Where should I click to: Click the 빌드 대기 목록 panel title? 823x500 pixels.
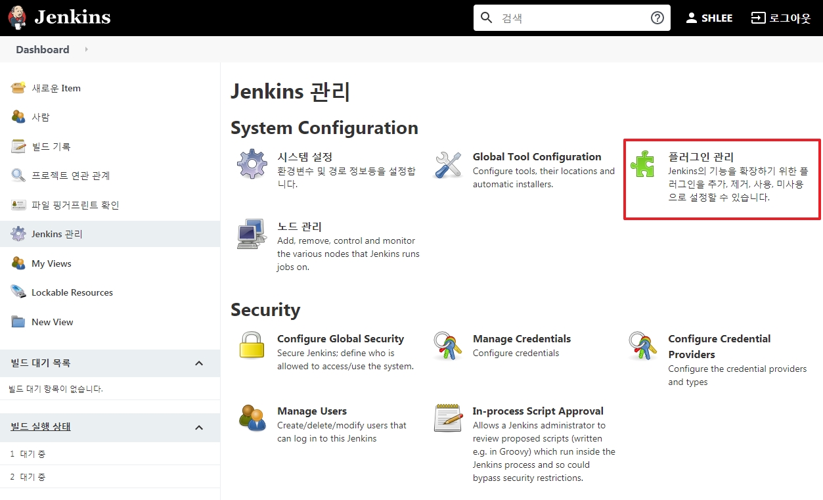click(x=41, y=363)
